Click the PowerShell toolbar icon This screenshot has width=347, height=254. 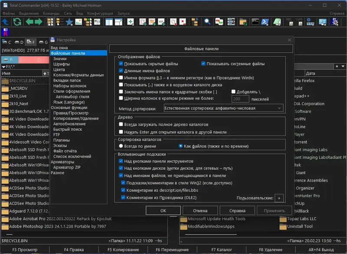(x=265, y=22)
